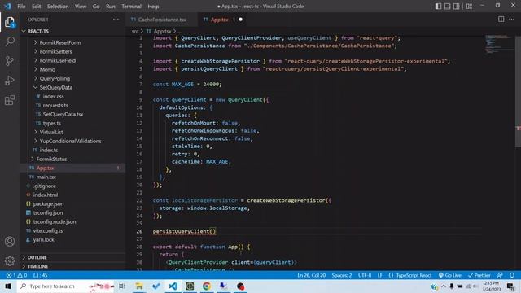This screenshot has height=293, width=521.
Task: Click the Windows taskbar search box
Action: pyautogui.click(x=65, y=286)
